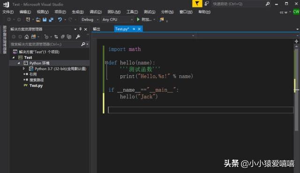This screenshot has width=300, height=173.
Task: Select the 引用 tree item
Action: (x=33, y=74)
